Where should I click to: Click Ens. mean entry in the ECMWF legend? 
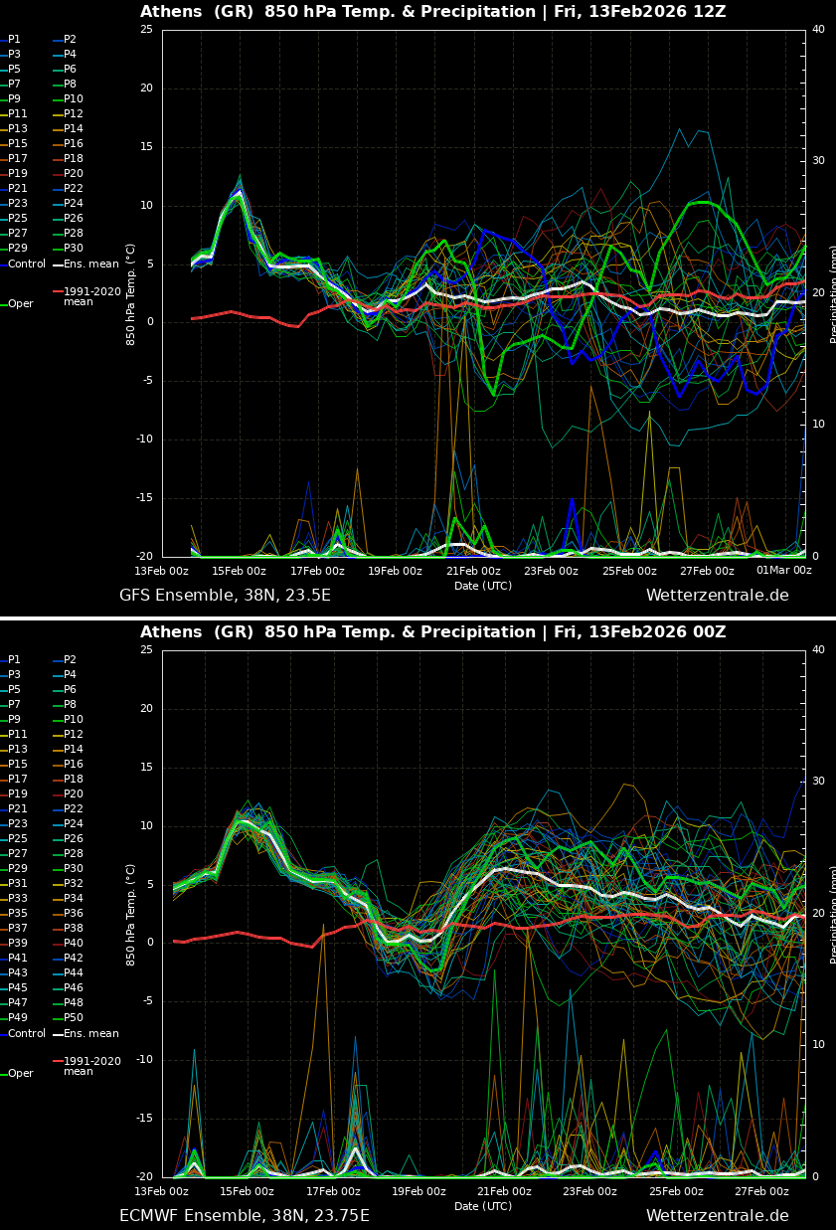tap(90, 1034)
